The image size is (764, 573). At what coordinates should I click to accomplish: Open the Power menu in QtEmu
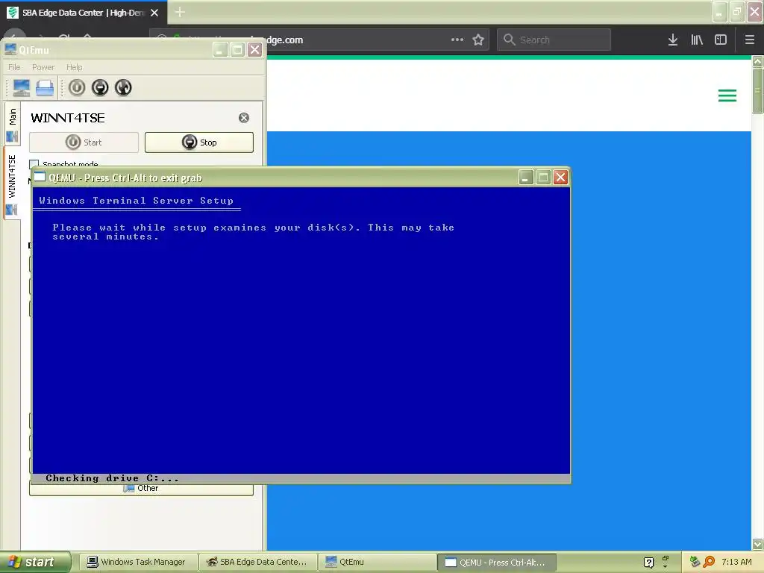(x=43, y=67)
